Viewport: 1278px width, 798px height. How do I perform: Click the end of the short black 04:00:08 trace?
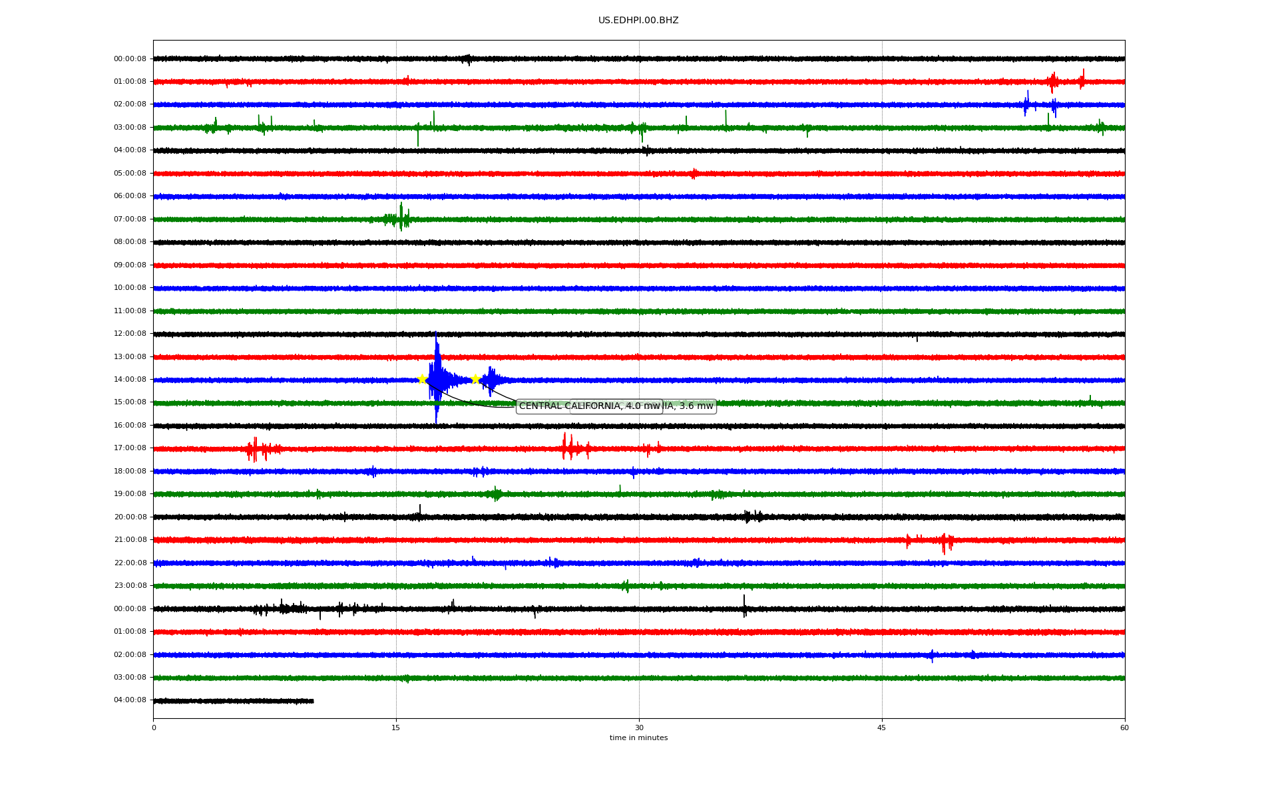(312, 701)
